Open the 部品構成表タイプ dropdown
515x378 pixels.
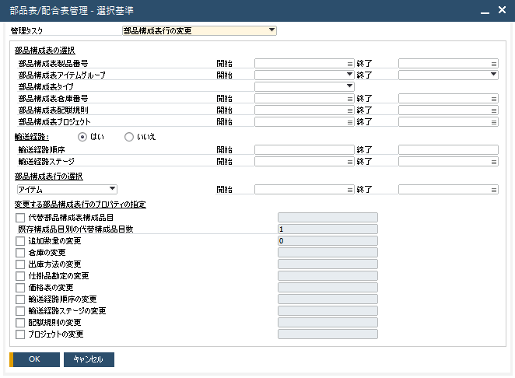[x=350, y=87]
